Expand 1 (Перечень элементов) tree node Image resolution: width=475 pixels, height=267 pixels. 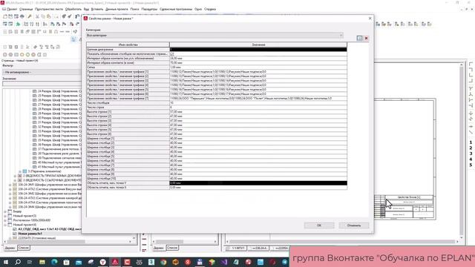[20, 171]
